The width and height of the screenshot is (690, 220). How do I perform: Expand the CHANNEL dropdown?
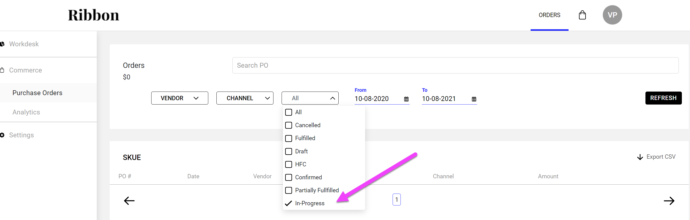(x=244, y=98)
